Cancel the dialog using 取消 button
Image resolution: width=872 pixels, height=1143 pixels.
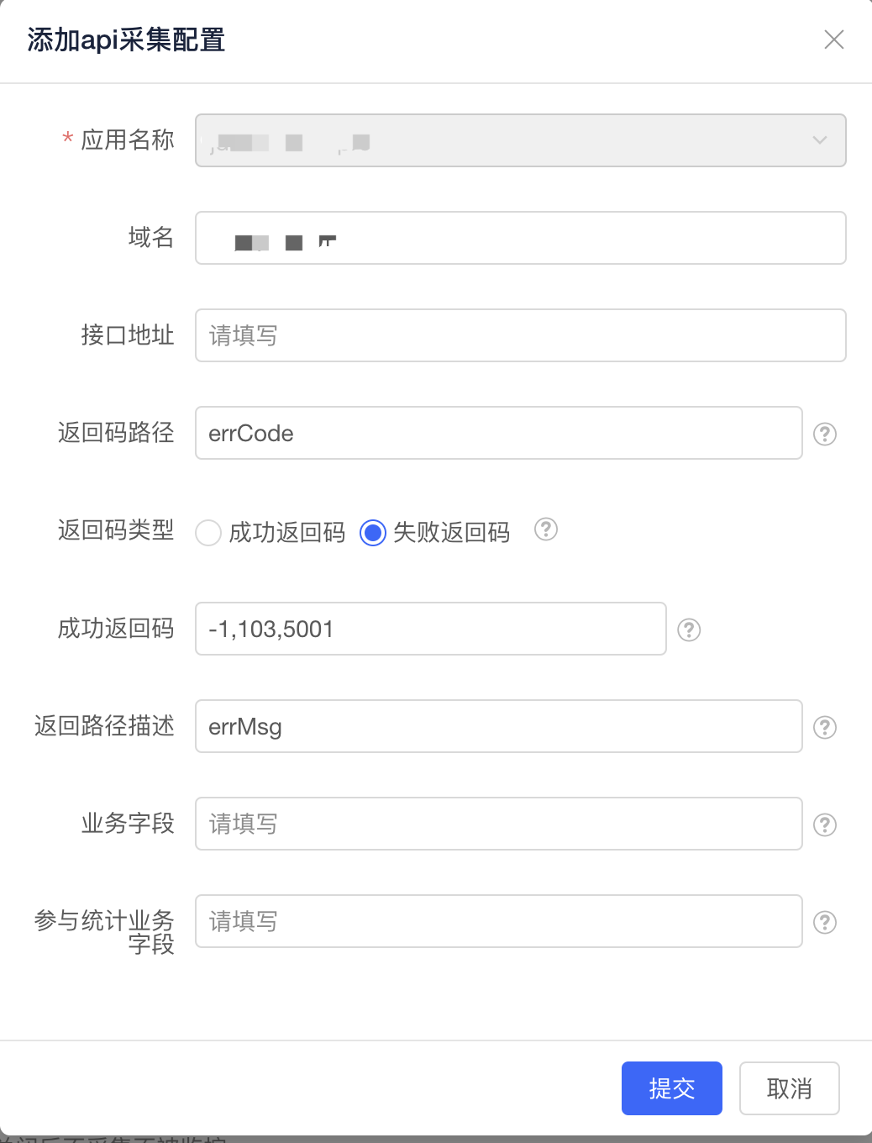tap(789, 1088)
